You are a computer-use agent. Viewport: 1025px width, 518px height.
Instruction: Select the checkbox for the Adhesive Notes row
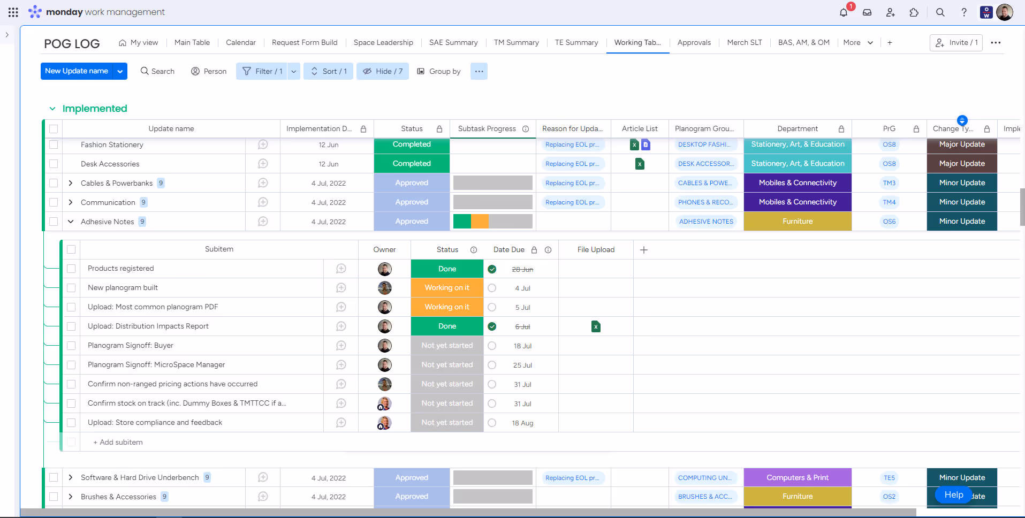click(x=54, y=221)
